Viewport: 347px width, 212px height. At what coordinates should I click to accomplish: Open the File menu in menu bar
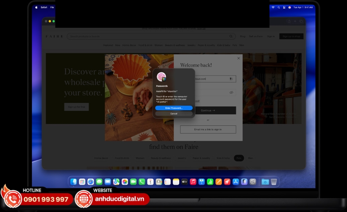pyautogui.click(x=52, y=7)
